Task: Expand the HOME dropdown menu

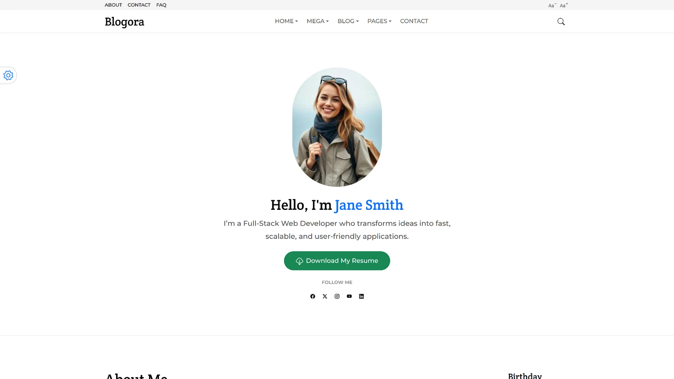Action: (x=286, y=21)
